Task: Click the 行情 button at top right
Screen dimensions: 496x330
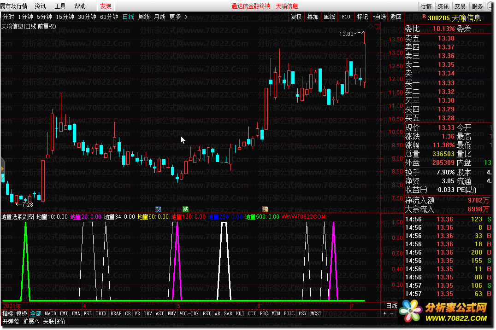Action: pyautogui.click(x=426, y=6)
